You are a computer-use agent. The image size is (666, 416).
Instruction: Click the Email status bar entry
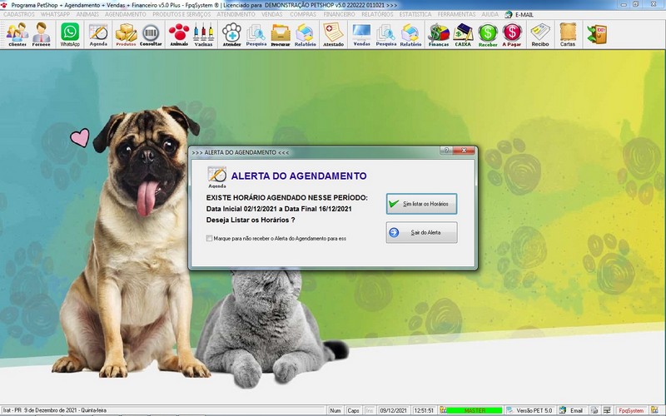[x=572, y=410]
